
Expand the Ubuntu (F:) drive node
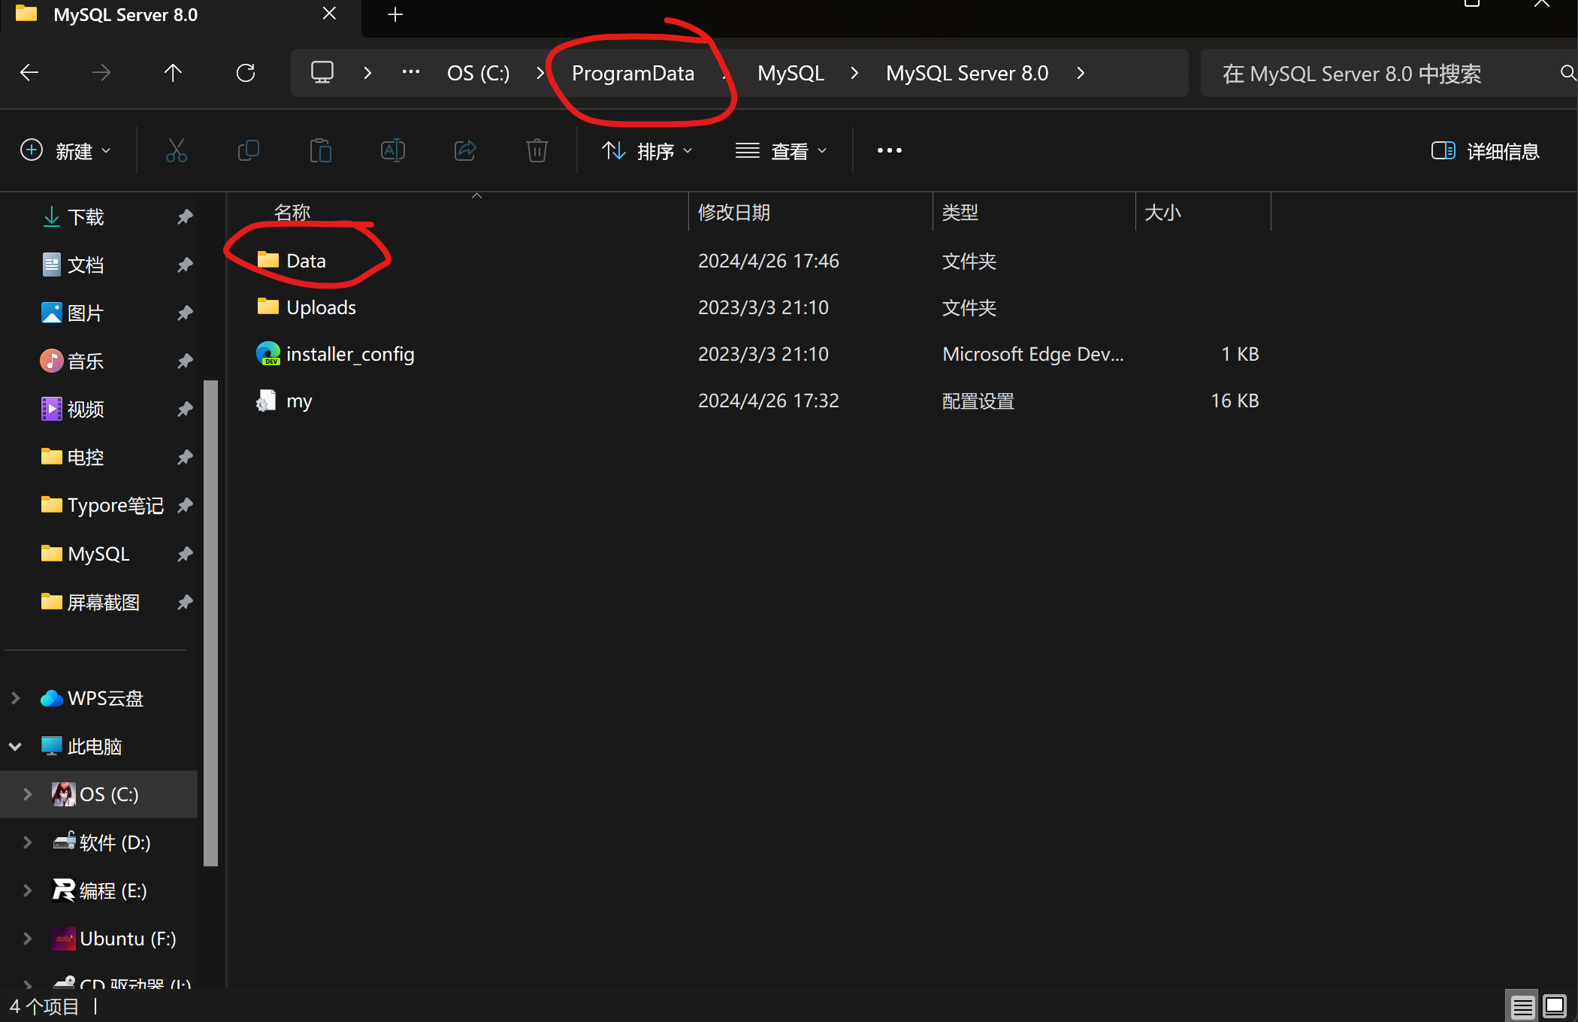27,939
